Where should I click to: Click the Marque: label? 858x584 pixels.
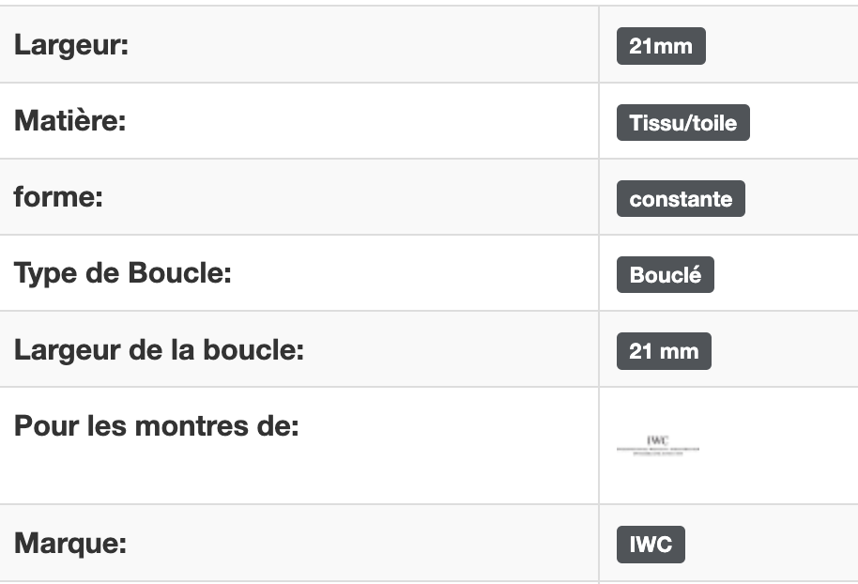(70, 544)
